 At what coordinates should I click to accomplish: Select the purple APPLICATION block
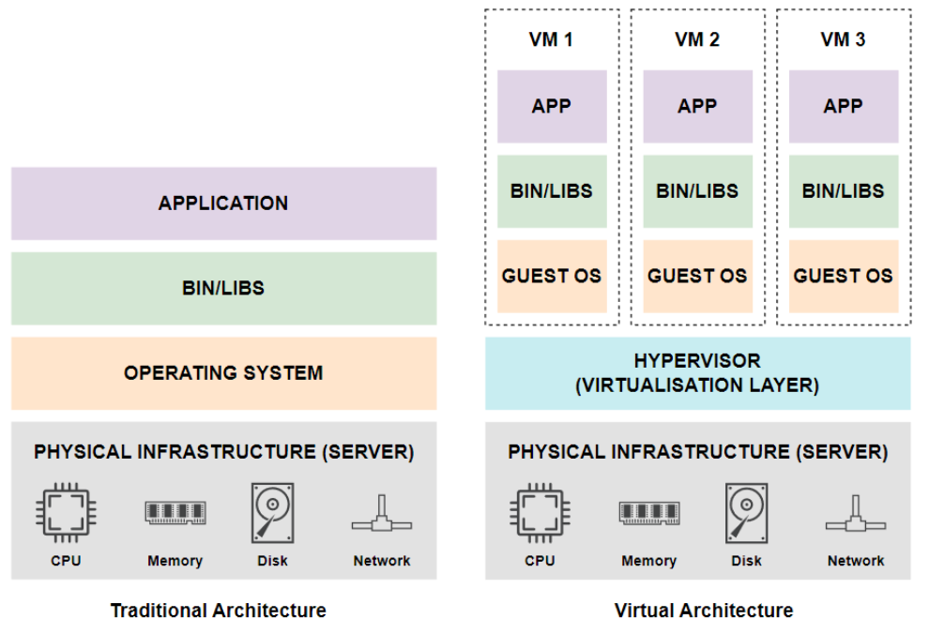pyautogui.click(x=224, y=204)
